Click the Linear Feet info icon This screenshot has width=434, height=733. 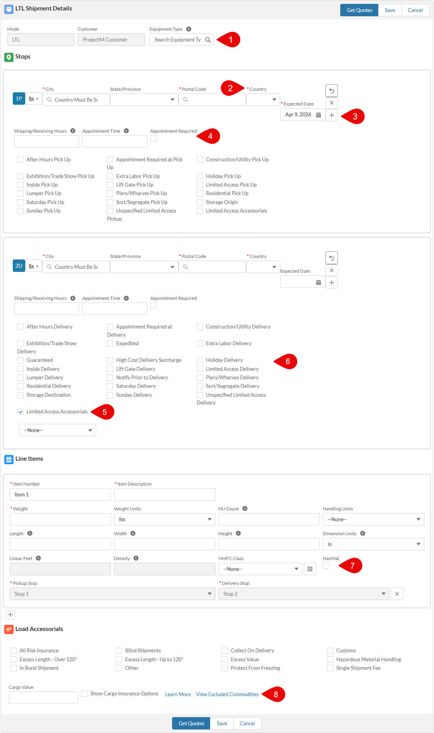pos(38,558)
